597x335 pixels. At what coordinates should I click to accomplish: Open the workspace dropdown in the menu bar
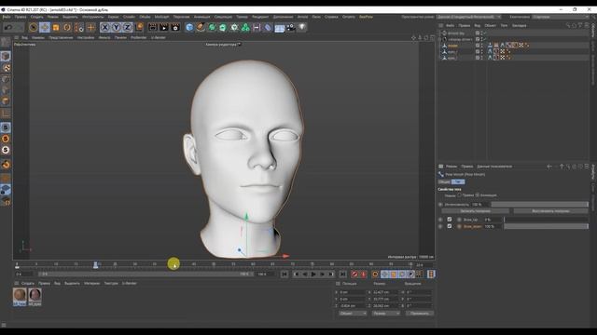468,17
